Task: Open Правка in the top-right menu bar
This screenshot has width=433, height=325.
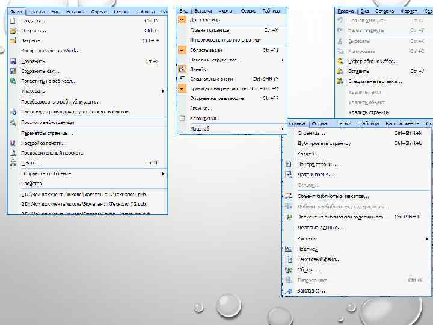Action: (345, 11)
